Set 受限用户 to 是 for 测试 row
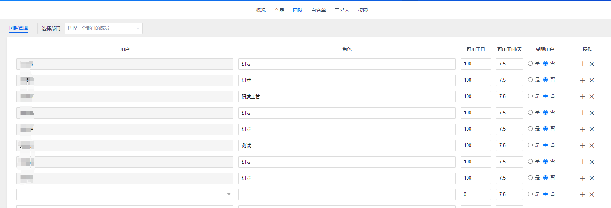The image size is (611, 208). 530,145
